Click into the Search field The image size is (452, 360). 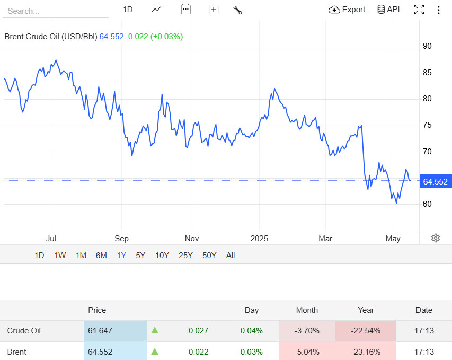point(56,11)
